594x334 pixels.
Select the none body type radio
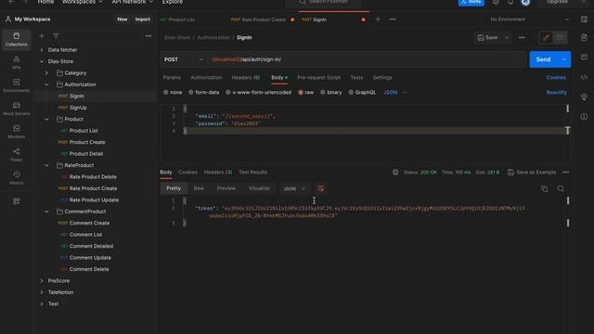coord(165,92)
